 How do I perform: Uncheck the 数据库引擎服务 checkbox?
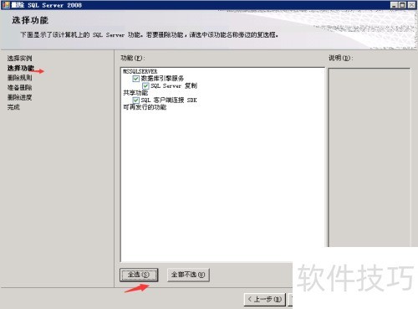point(135,79)
